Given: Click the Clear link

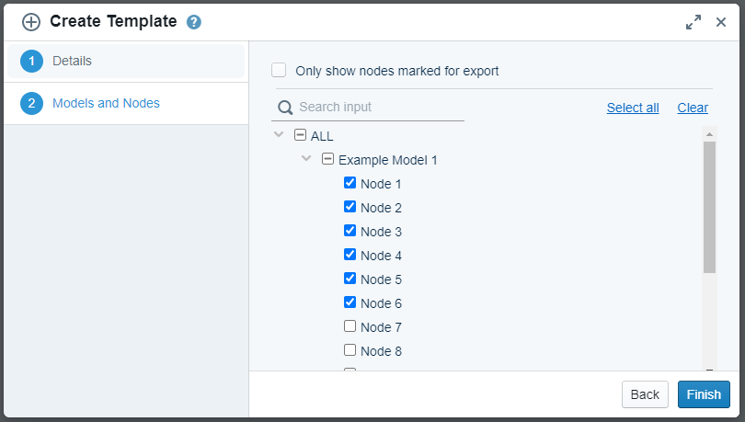Looking at the screenshot, I should click(693, 108).
